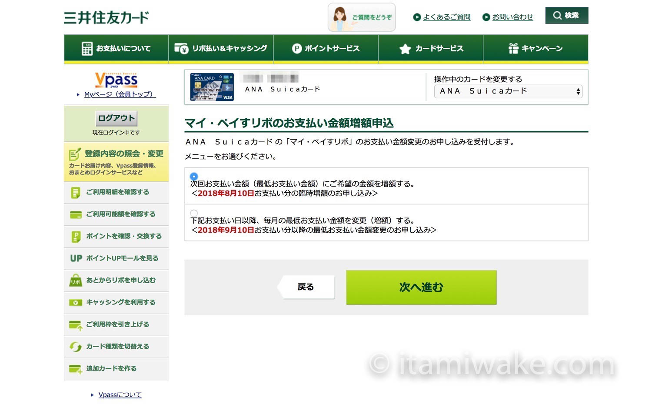Open キャンペーン menu
Screen dimensions: 652x408
(536, 48)
